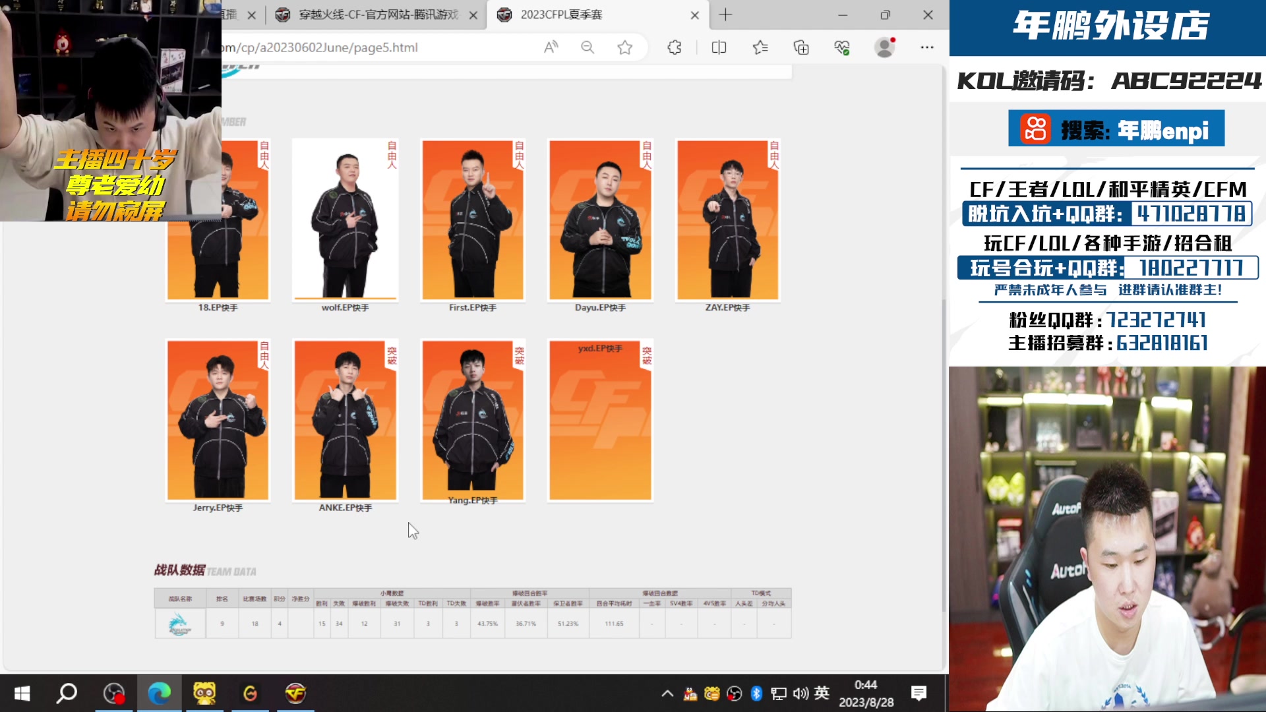Click the 比赛场数 column header
This screenshot has height=712, width=1266.
click(255, 599)
